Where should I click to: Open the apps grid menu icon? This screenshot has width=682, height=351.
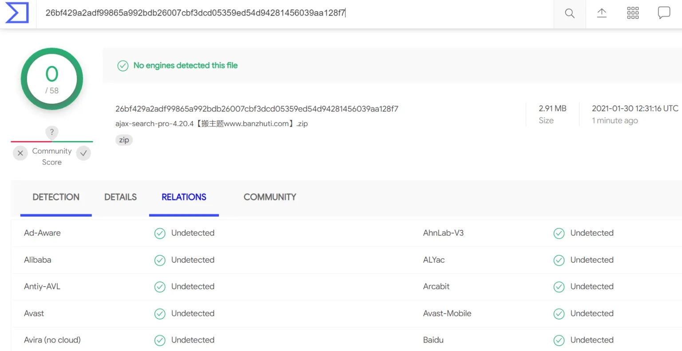[633, 13]
